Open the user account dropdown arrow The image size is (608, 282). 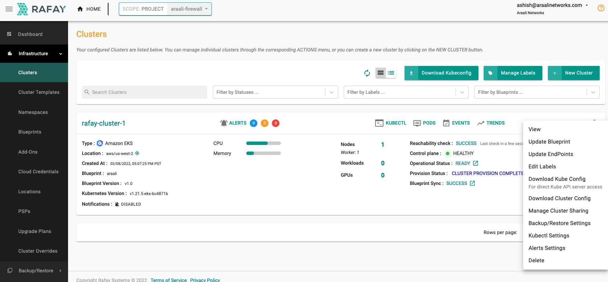click(587, 5)
